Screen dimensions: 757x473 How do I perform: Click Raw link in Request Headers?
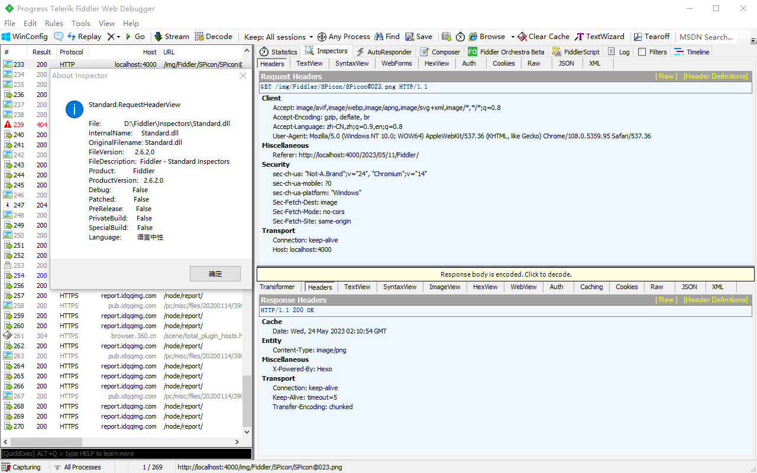click(x=667, y=76)
